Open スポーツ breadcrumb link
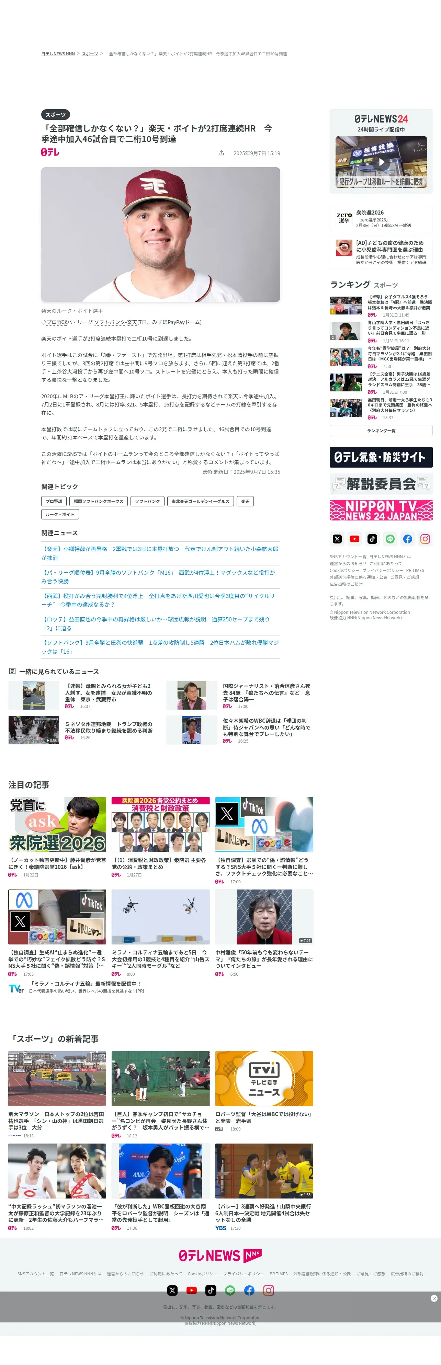Viewport: 441px width, 1365px height. pos(90,54)
